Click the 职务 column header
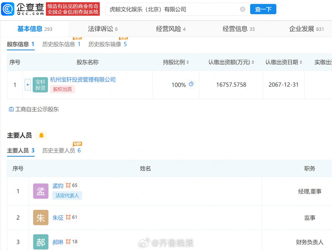Screen dimensions: 332x251 point(310,169)
